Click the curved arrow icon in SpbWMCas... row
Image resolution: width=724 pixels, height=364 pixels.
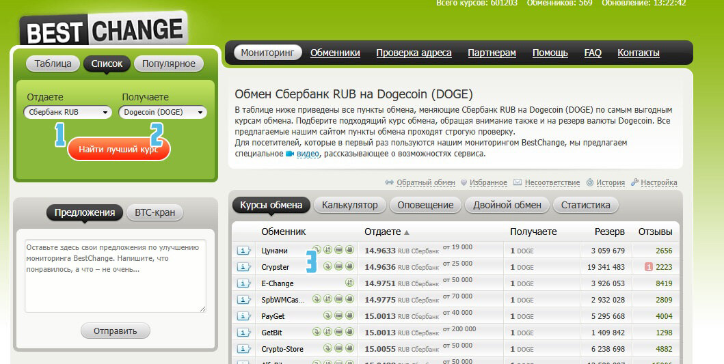click(x=317, y=299)
